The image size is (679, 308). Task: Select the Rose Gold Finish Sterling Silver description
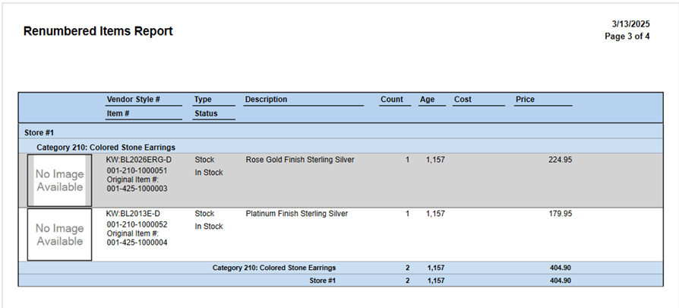[300, 160]
